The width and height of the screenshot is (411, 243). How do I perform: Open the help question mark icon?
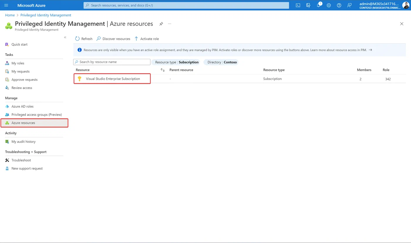coord(339,5)
